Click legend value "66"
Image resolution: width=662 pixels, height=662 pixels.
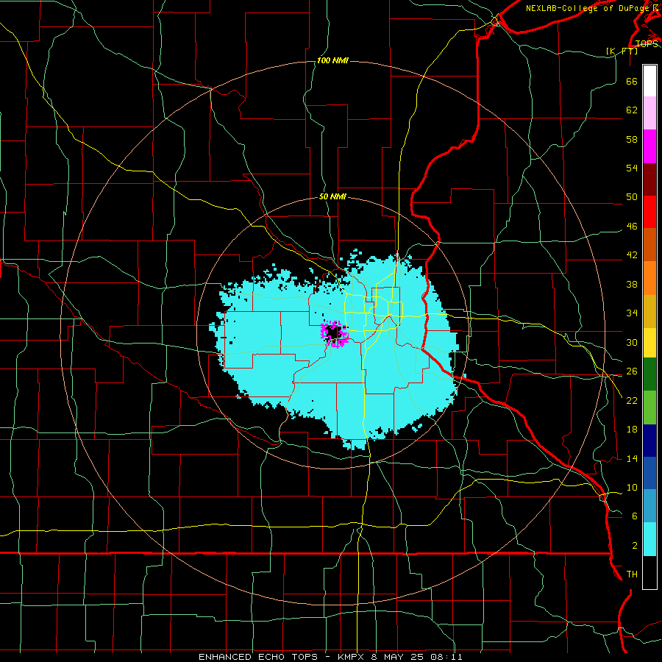[632, 81]
